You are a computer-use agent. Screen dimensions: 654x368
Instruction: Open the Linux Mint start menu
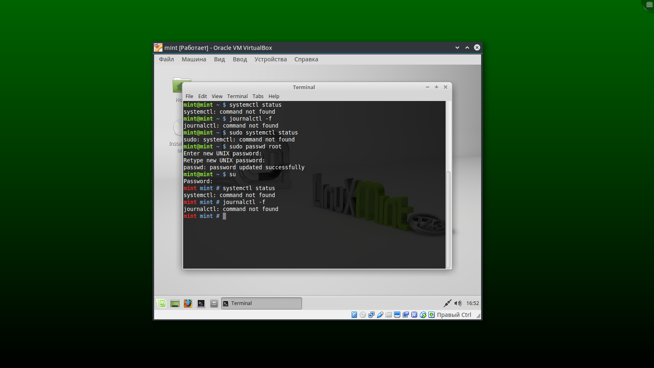(x=161, y=303)
